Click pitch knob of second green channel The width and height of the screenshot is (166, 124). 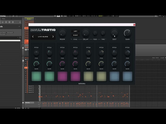49,53
